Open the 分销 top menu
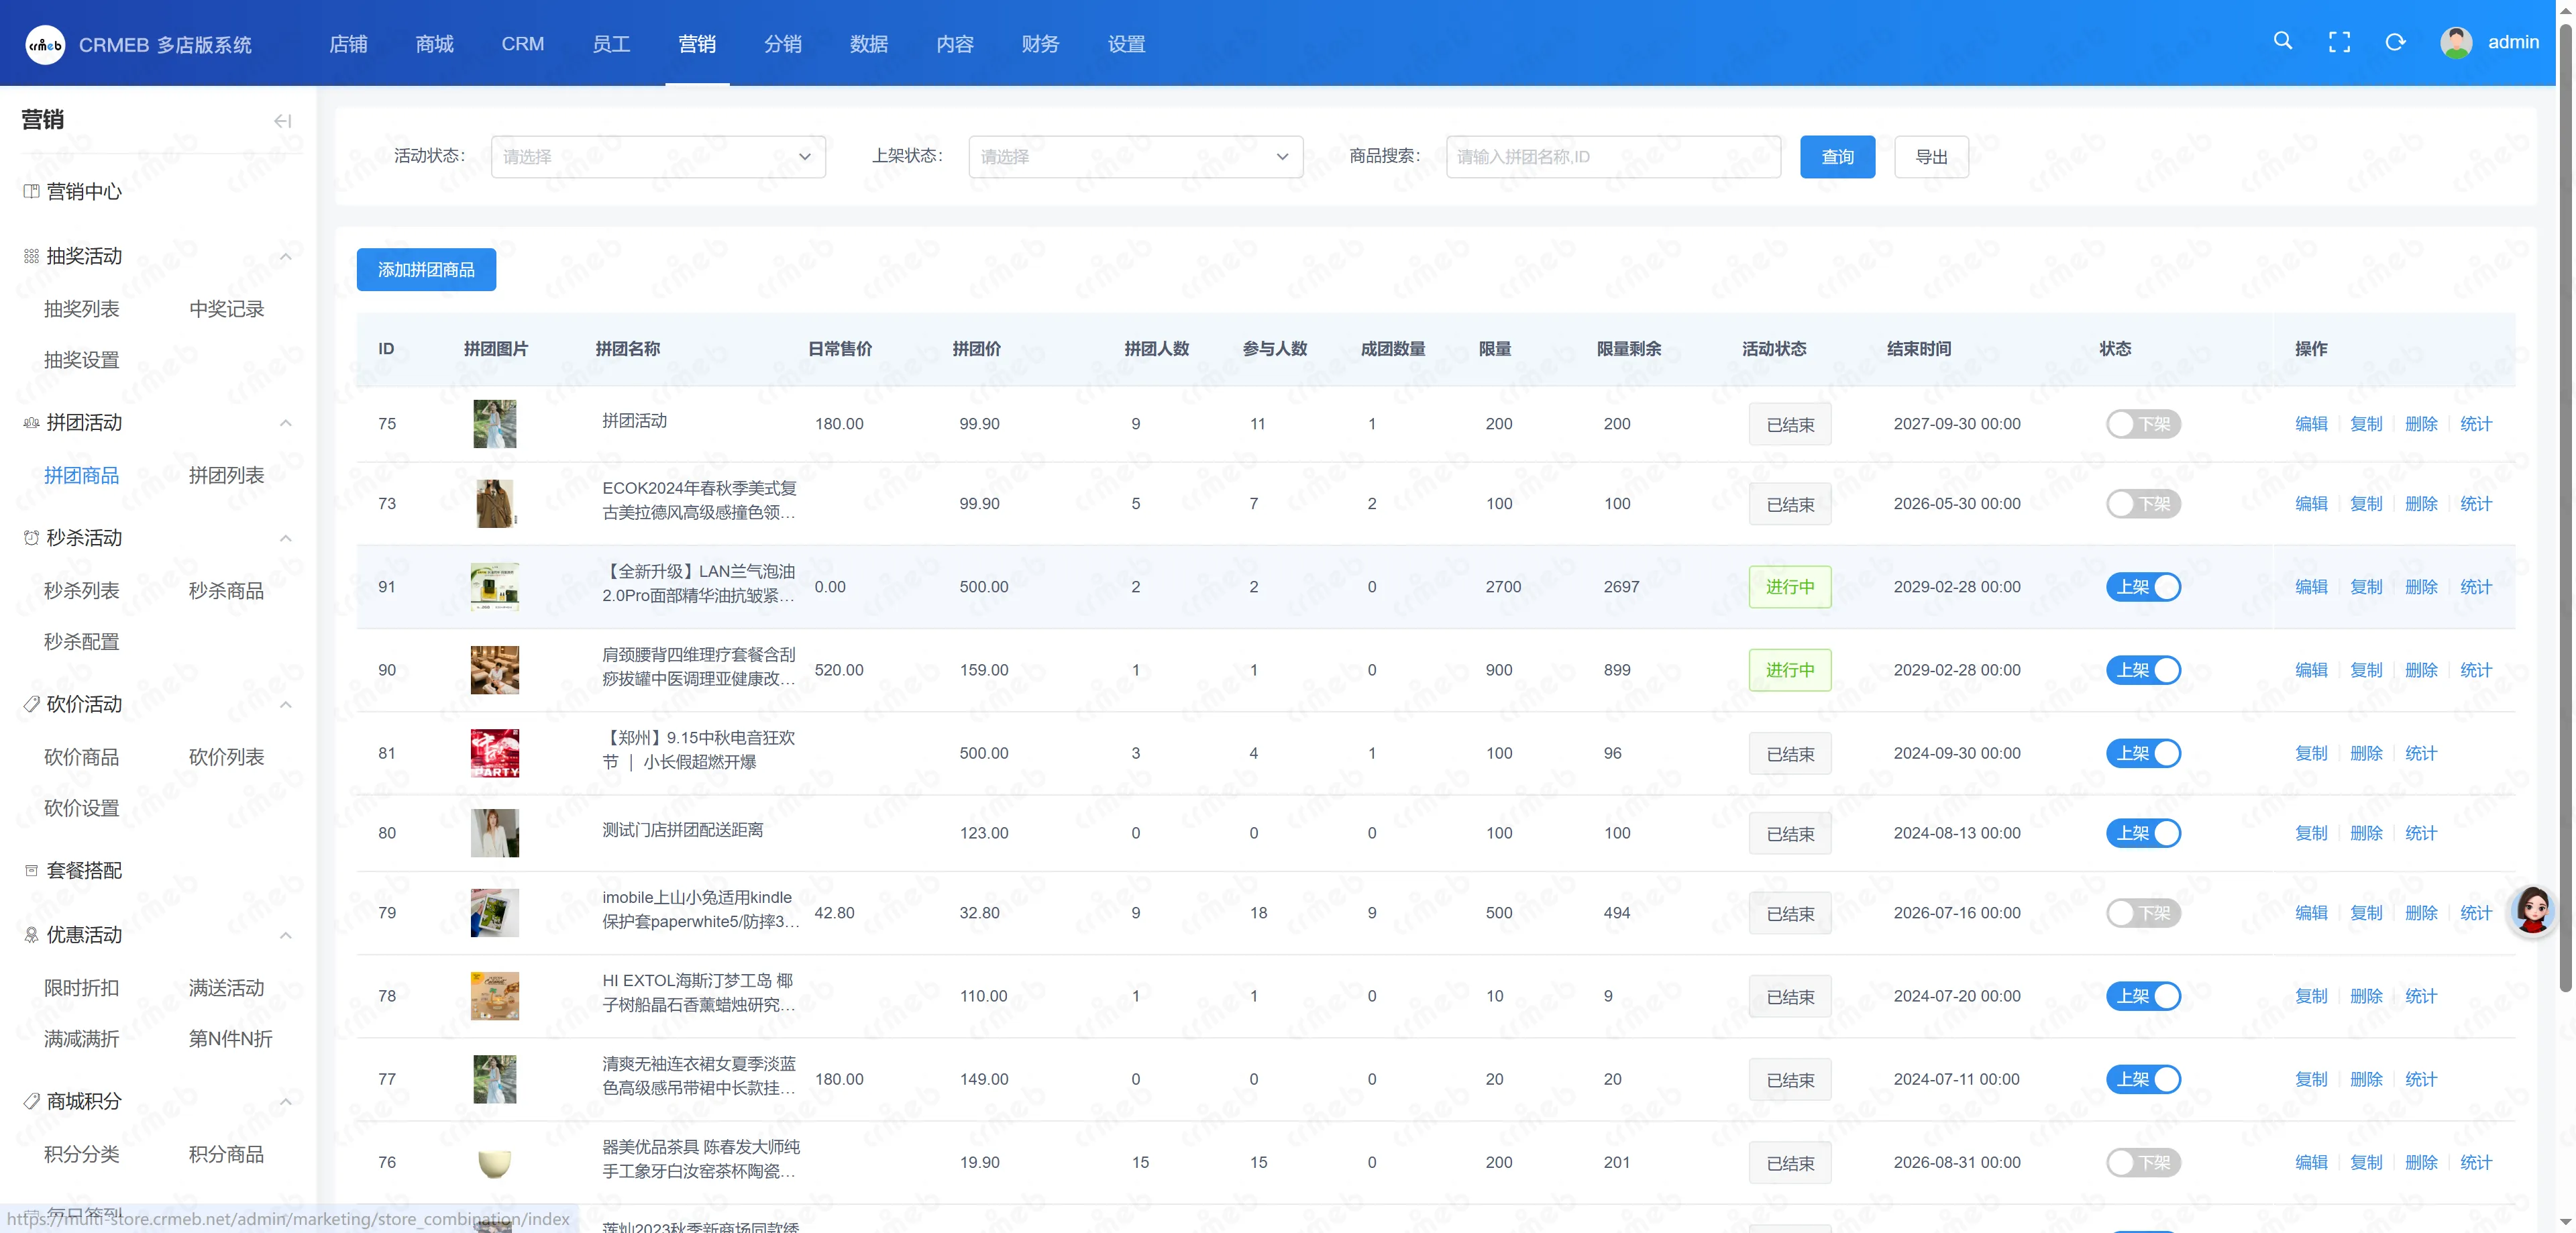 783,44
